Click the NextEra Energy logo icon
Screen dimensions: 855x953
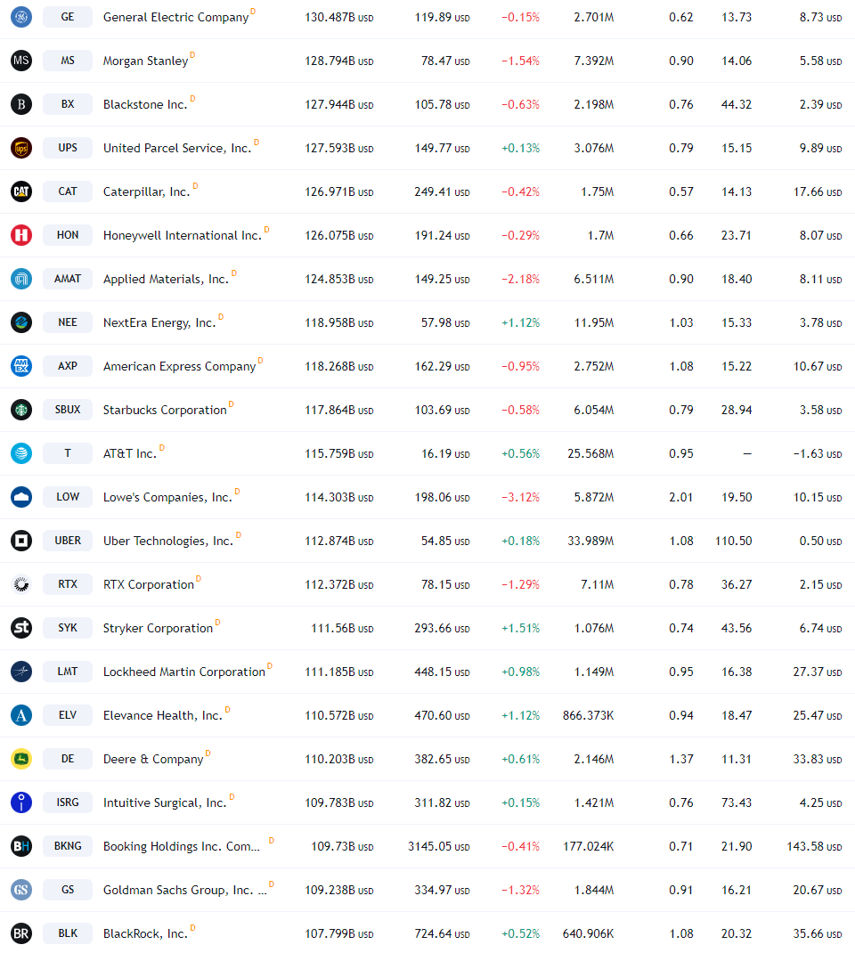pyautogui.click(x=21, y=322)
